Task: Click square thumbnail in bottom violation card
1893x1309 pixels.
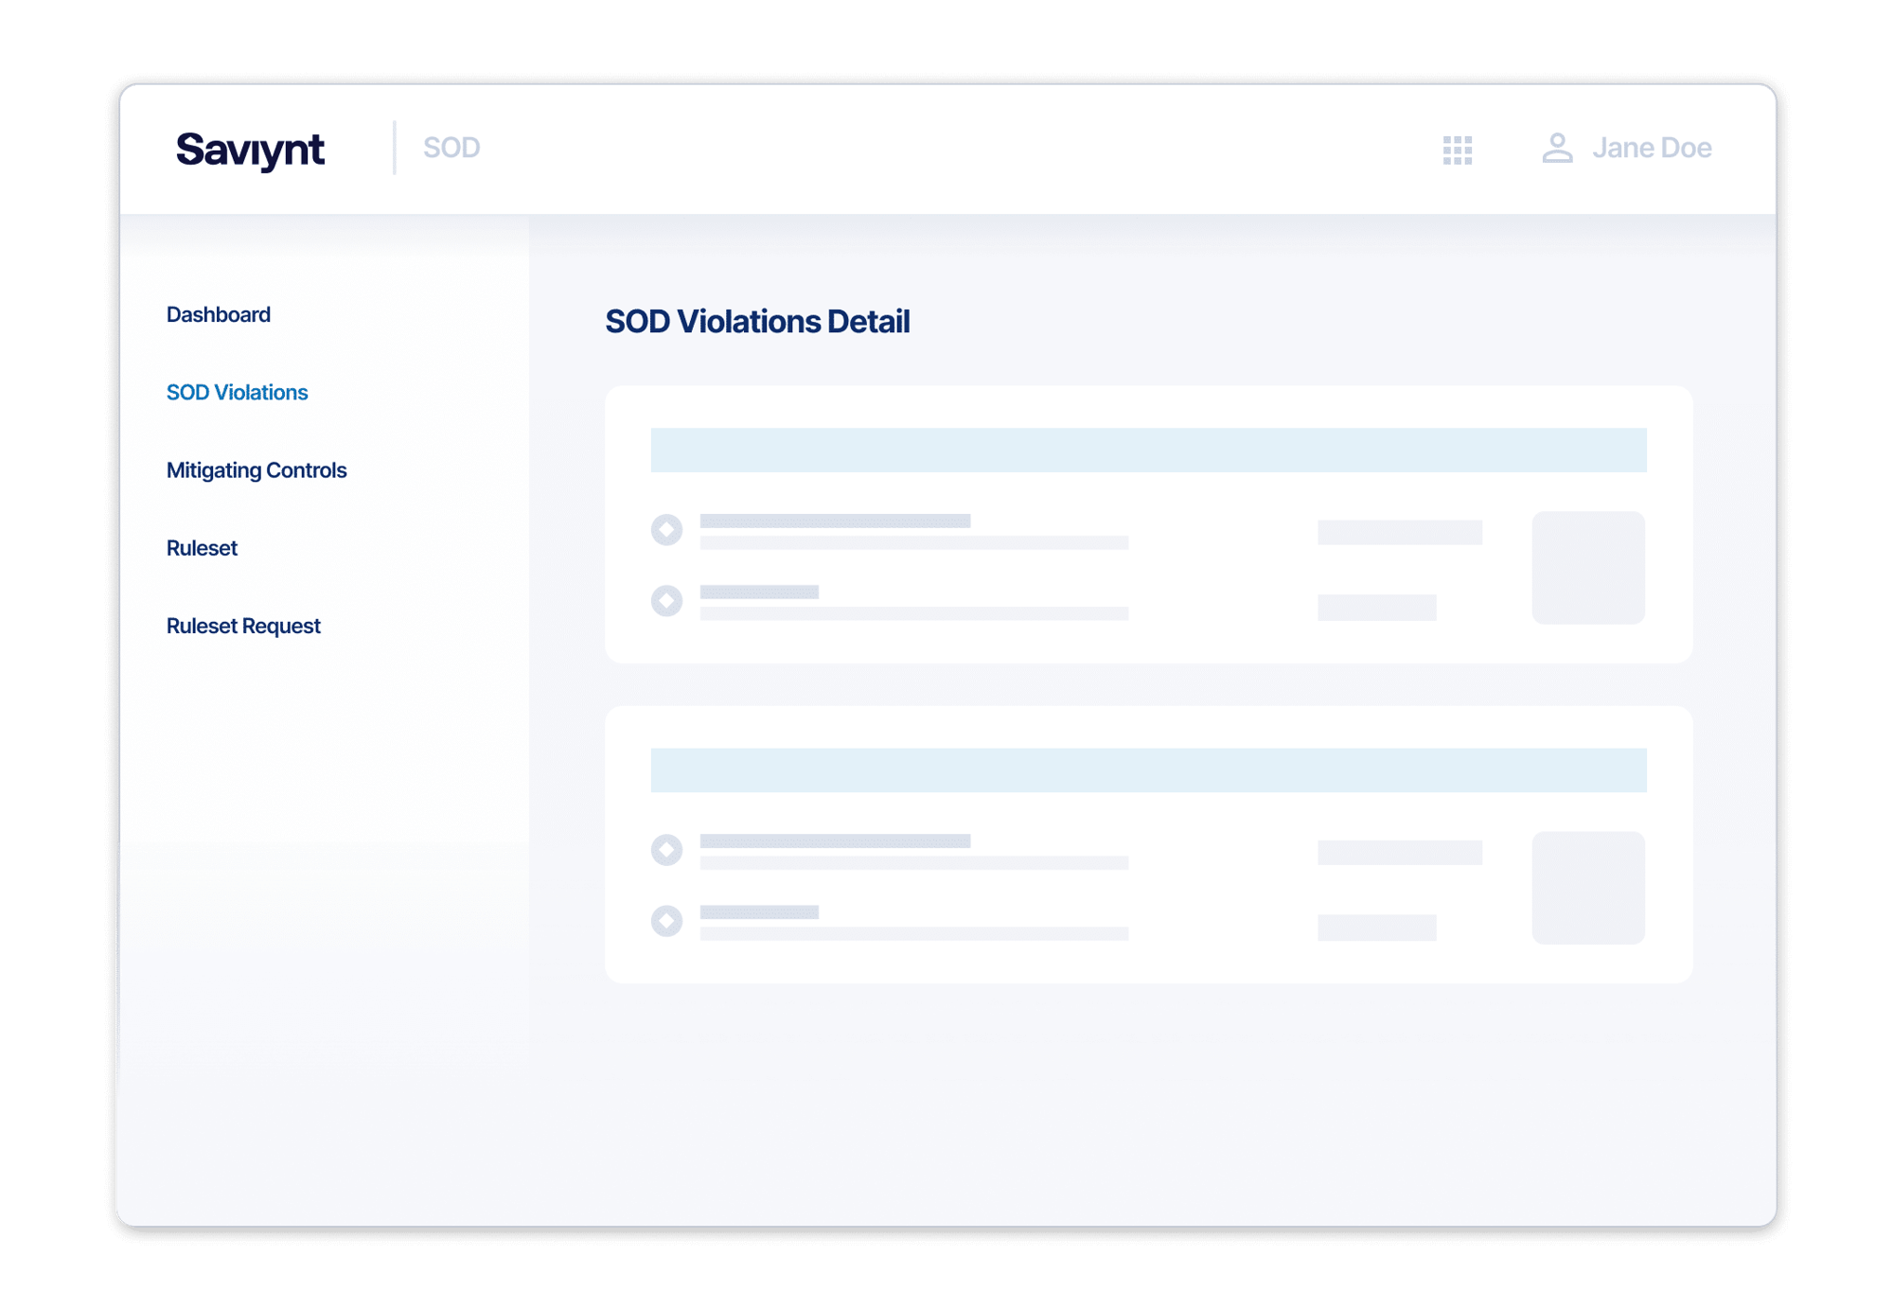Action: 1588,887
